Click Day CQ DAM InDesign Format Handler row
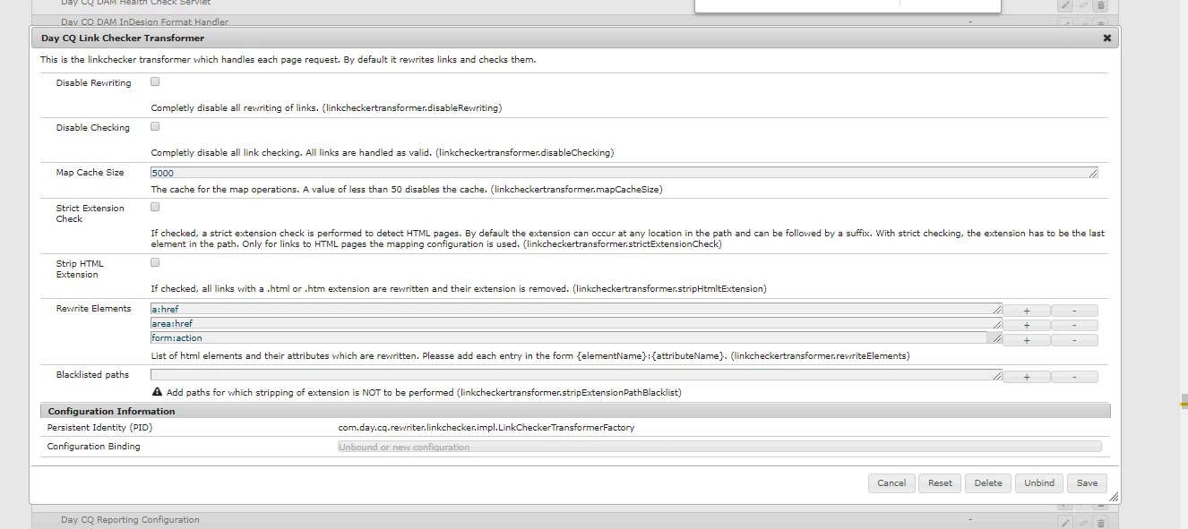1188x529 pixels. click(576, 21)
